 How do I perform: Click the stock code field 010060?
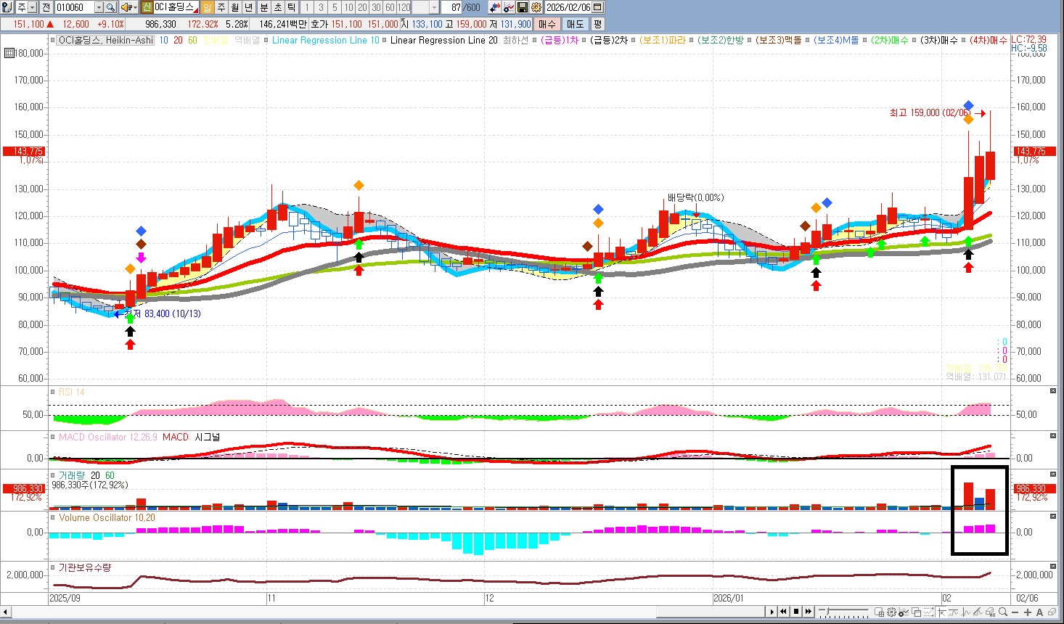75,7
